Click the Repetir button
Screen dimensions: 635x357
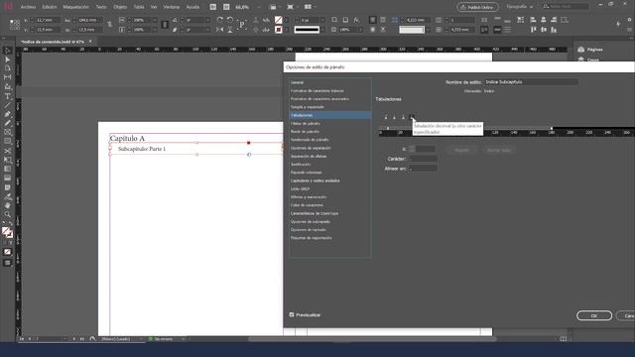click(x=461, y=150)
